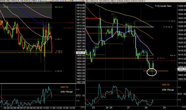Viewport: 186px width, 110px height.
Task: Click the 1443 TD label in left indicator panel
Action: (64, 87)
